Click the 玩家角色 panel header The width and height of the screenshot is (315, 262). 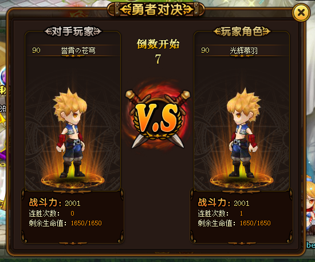[x=242, y=32]
